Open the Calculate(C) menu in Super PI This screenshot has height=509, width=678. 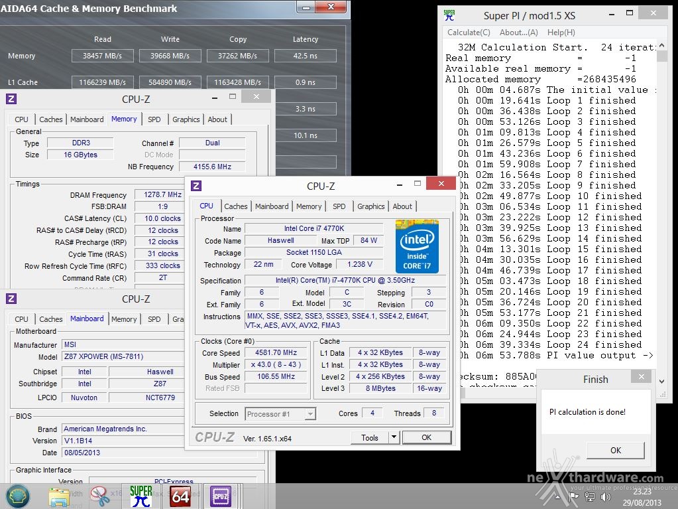tap(469, 33)
